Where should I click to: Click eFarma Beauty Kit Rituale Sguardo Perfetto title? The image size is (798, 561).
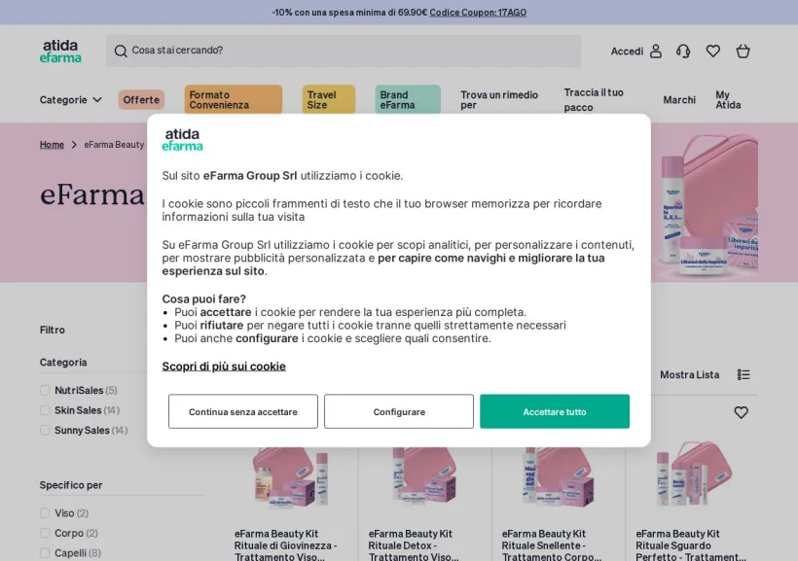tap(691, 545)
